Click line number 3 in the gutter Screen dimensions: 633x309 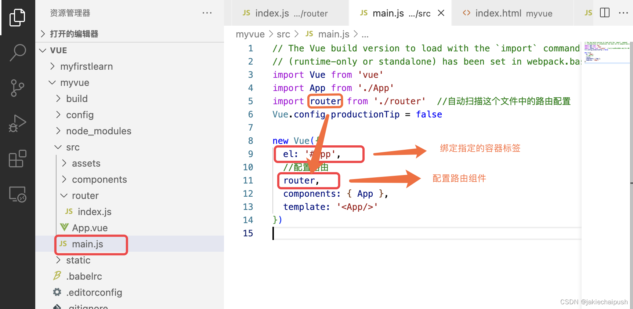click(x=250, y=75)
